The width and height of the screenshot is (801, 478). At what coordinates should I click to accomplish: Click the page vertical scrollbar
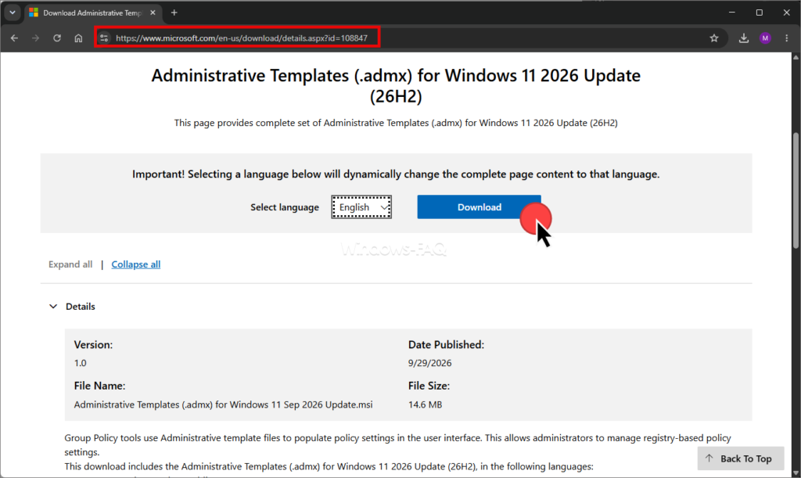pyautogui.click(x=796, y=189)
